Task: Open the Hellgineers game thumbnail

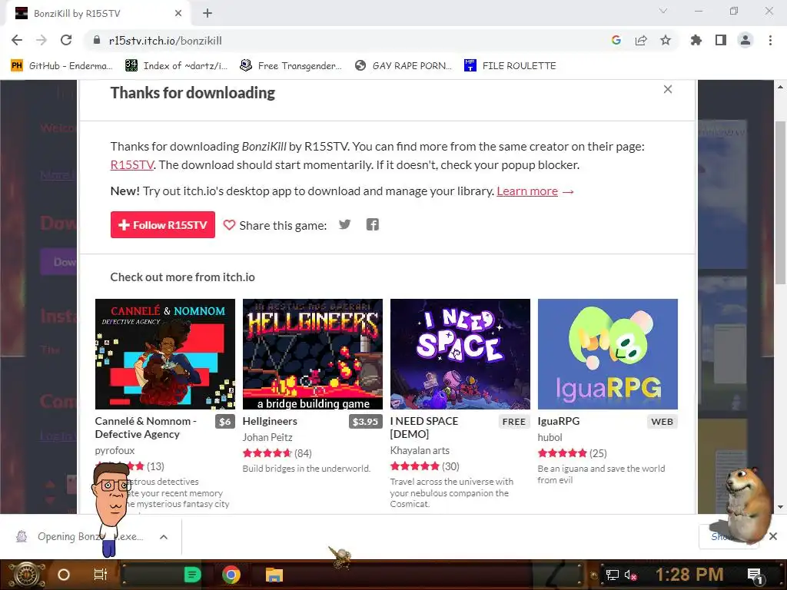Action: (x=313, y=354)
